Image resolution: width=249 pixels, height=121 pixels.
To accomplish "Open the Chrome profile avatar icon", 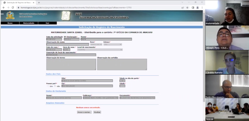I will (198, 7).
